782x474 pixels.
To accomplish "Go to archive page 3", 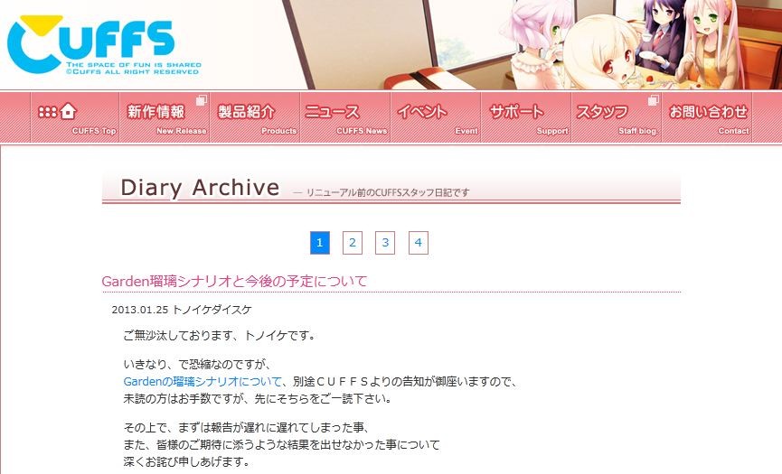I will pyautogui.click(x=385, y=243).
